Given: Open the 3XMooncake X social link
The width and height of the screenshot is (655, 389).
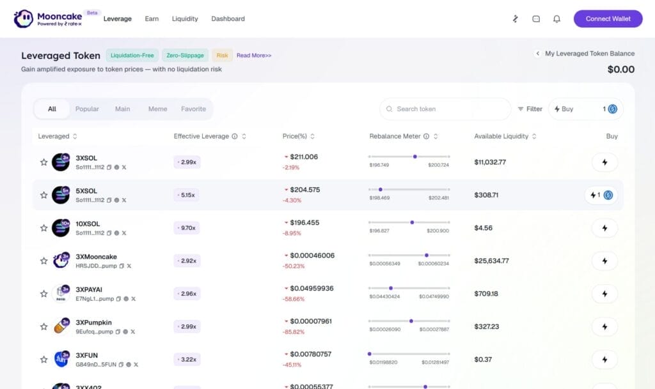Looking at the screenshot, I should click(x=129, y=266).
